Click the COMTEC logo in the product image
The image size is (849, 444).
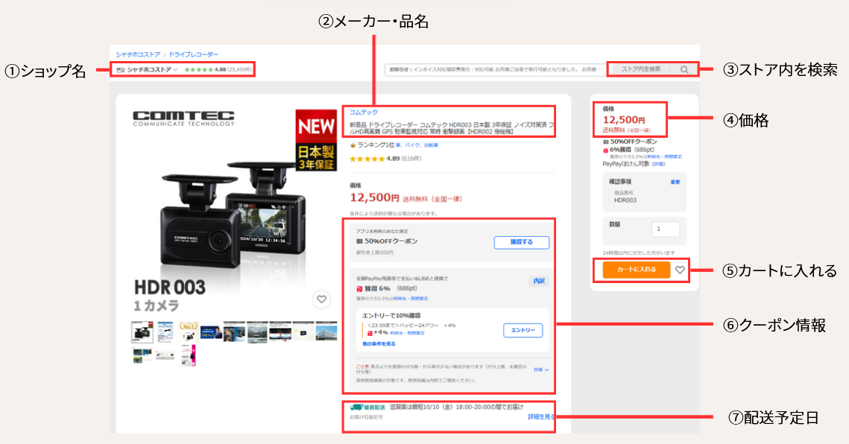coord(183,119)
